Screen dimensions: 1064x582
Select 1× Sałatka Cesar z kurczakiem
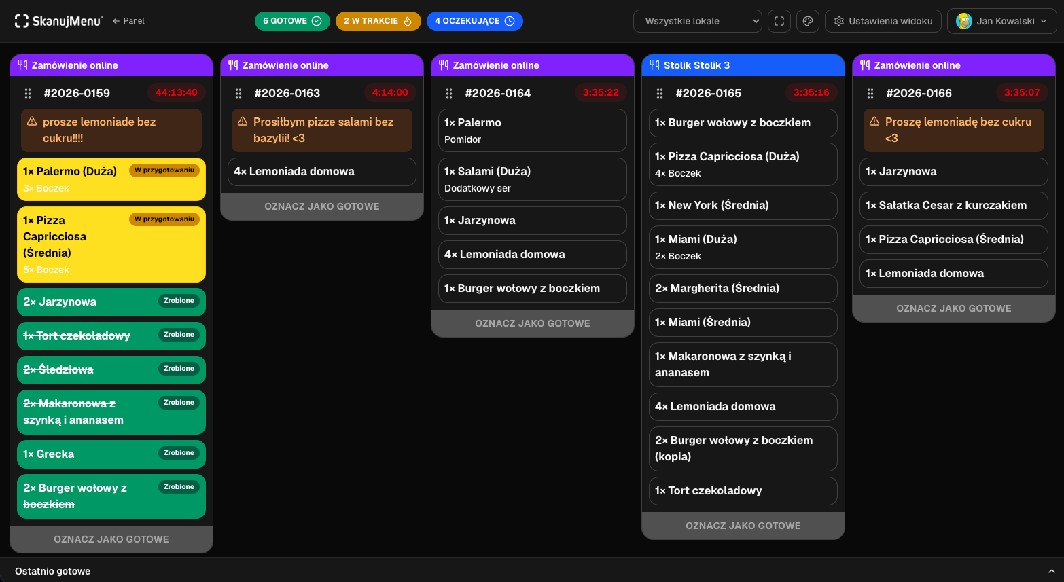point(954,206)
